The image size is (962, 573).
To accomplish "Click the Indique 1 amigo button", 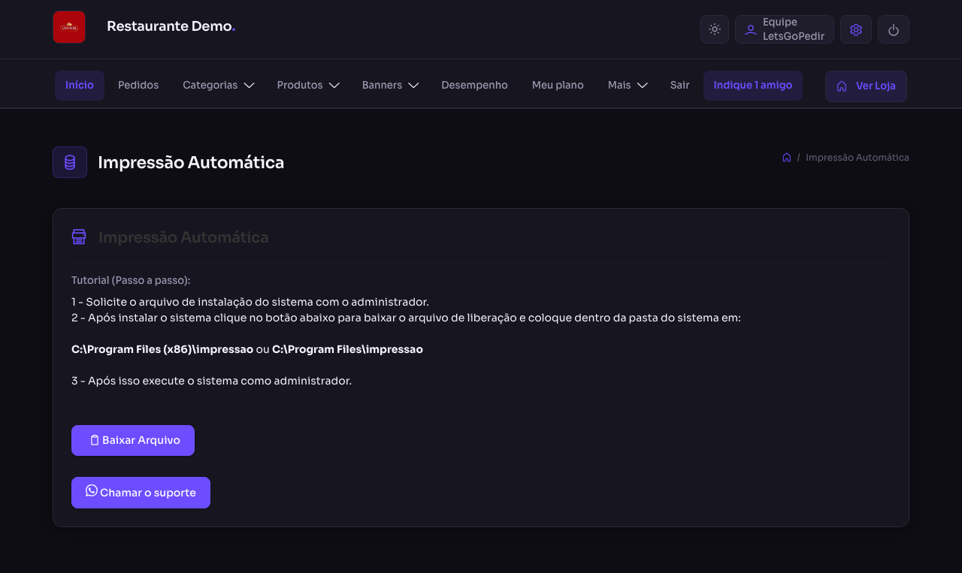I will [753, 86].
